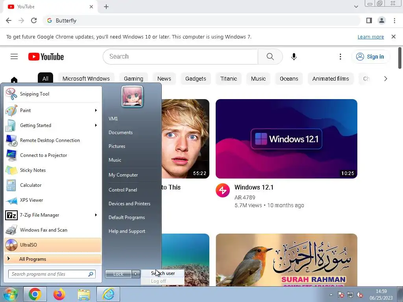Open My Computer from Start menu

[x=123, y=175]
